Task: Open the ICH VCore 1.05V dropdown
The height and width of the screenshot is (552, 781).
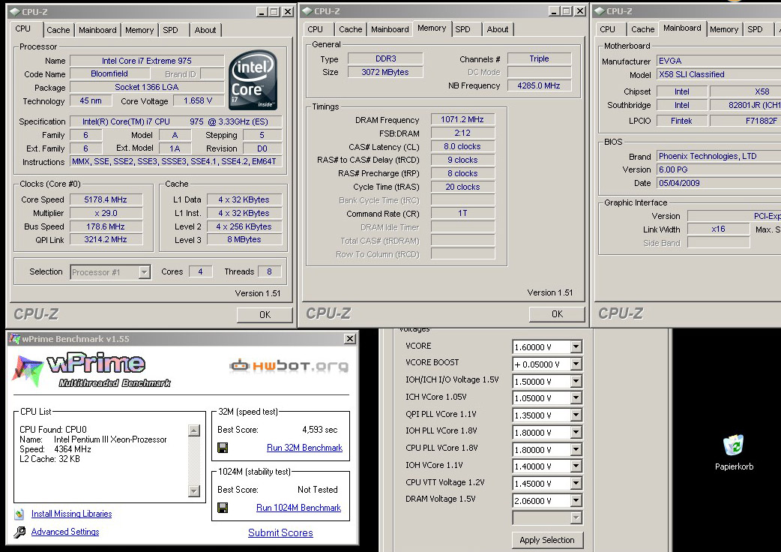Action: [576, 398]
